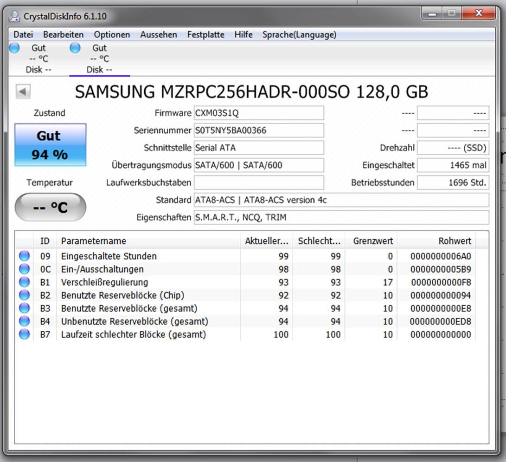Select row Benutzte Reserveblöcke (Chip)
The width and height of the screenshot is (506, 462).
[245, 295]
